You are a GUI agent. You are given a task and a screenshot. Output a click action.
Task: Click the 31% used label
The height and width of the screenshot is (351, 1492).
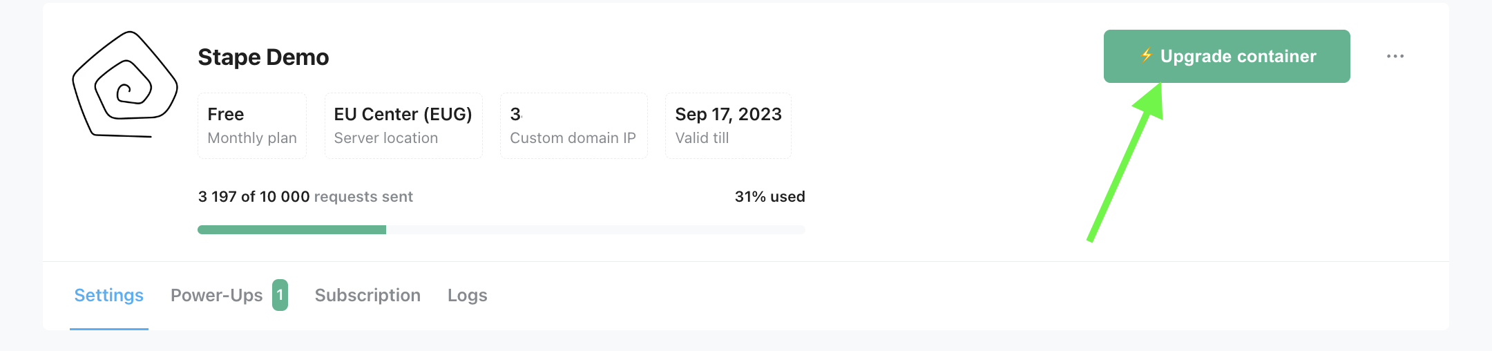coord(770,196)
